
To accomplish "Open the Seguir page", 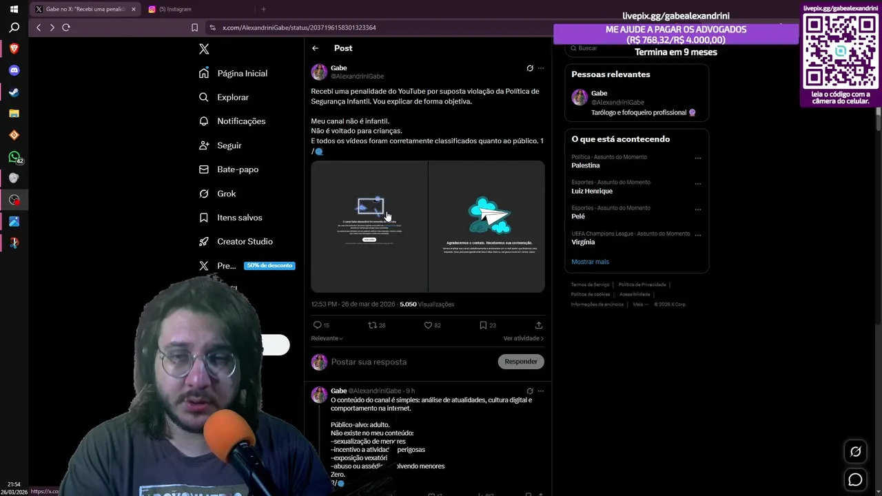I will pos(220,145).
